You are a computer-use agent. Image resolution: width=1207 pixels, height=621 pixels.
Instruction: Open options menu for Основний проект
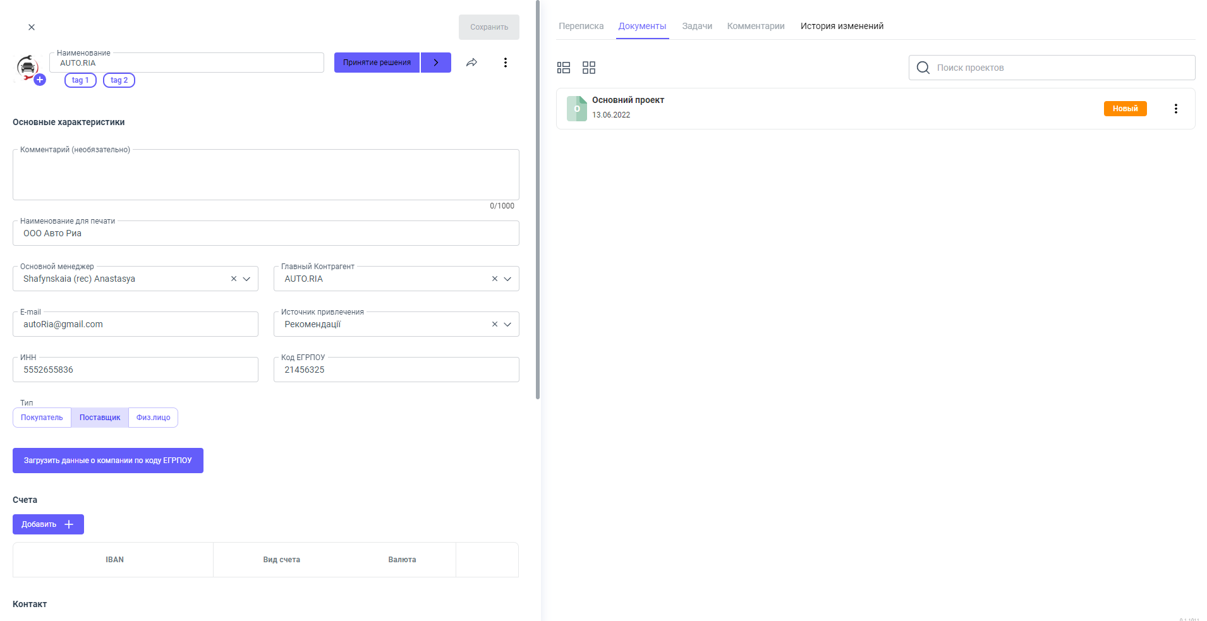point(1175,109)
